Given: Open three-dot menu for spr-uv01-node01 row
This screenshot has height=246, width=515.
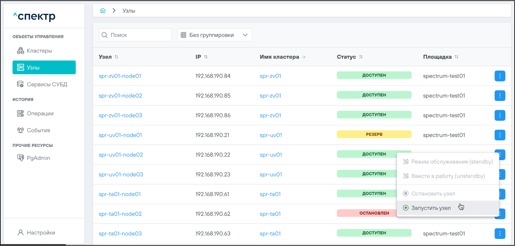Looking at the screenshot, I should point(500,135).
